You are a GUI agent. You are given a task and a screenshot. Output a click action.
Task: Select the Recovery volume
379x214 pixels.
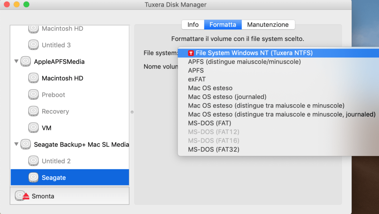(70, 111)
